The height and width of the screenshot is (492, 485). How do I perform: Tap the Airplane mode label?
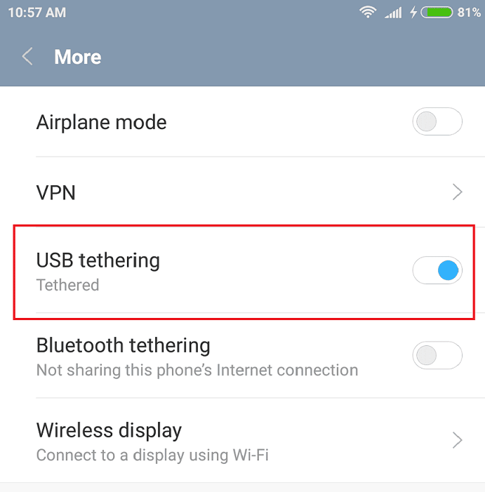[101, 122]
